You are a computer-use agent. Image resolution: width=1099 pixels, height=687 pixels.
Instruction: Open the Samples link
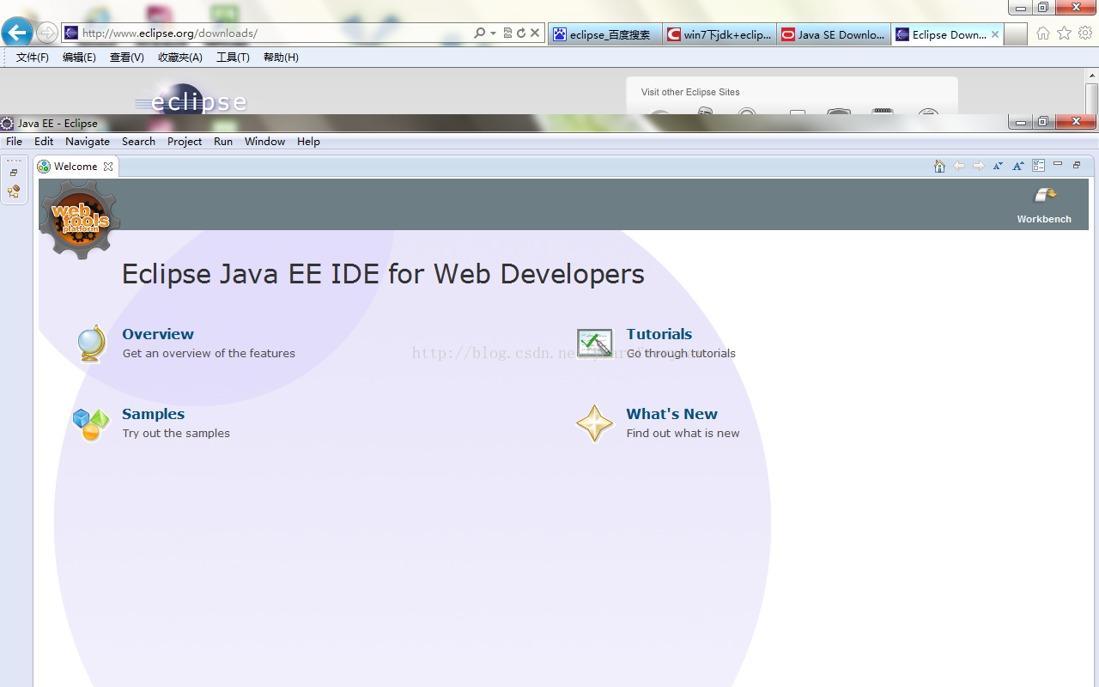click(x=153, y=414)
